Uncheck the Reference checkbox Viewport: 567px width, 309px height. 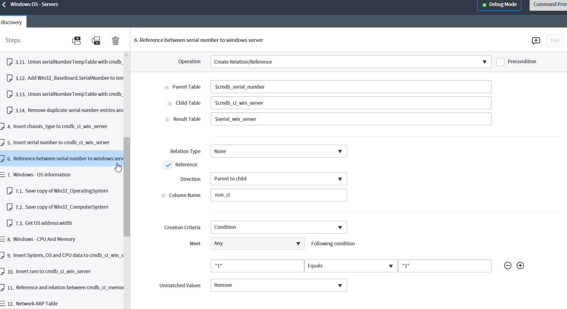(x=168, y=165)
